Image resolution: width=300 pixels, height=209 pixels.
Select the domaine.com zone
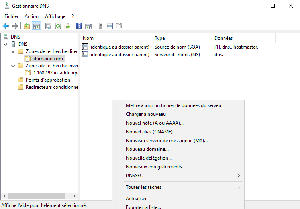tap(48, 59)
